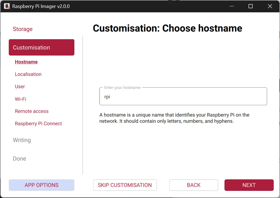Select the Writing step
Screen dimensions: 280x198
[x=22, y=140]
